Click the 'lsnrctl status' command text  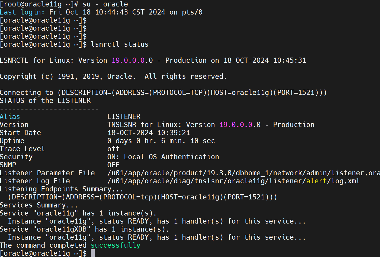tap(120, 44)
